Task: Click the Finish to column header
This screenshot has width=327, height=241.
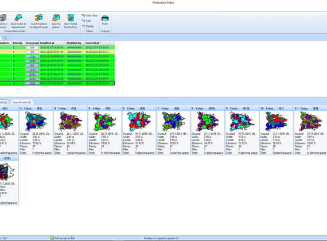Action: tap(6, 43)
